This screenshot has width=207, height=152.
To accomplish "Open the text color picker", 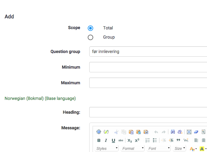I will [193, 149].
